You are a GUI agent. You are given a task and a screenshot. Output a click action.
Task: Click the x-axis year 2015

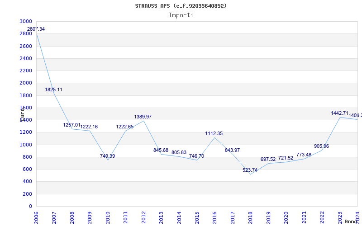(197, 218)
